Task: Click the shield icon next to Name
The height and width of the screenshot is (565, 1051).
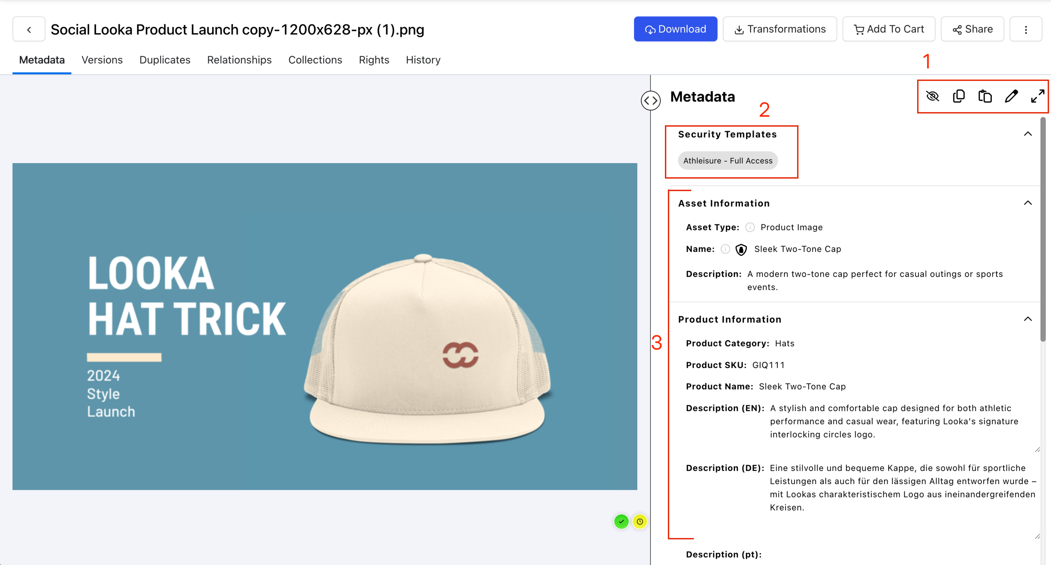Action: click(x=741, y=249)
